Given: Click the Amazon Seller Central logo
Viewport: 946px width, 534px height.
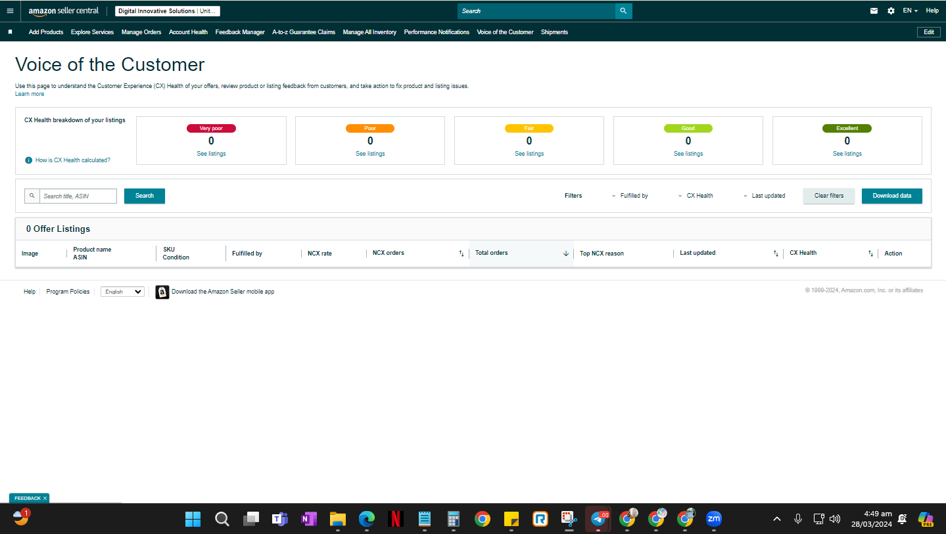Looking at the screenshot, I should pyautogui.click(x=64, y=11).
